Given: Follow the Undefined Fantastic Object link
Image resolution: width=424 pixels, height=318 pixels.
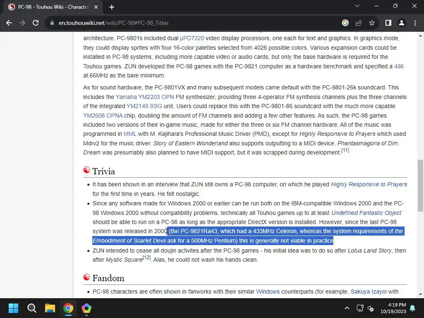Looking at the screenshot, I should pos(366,213).
